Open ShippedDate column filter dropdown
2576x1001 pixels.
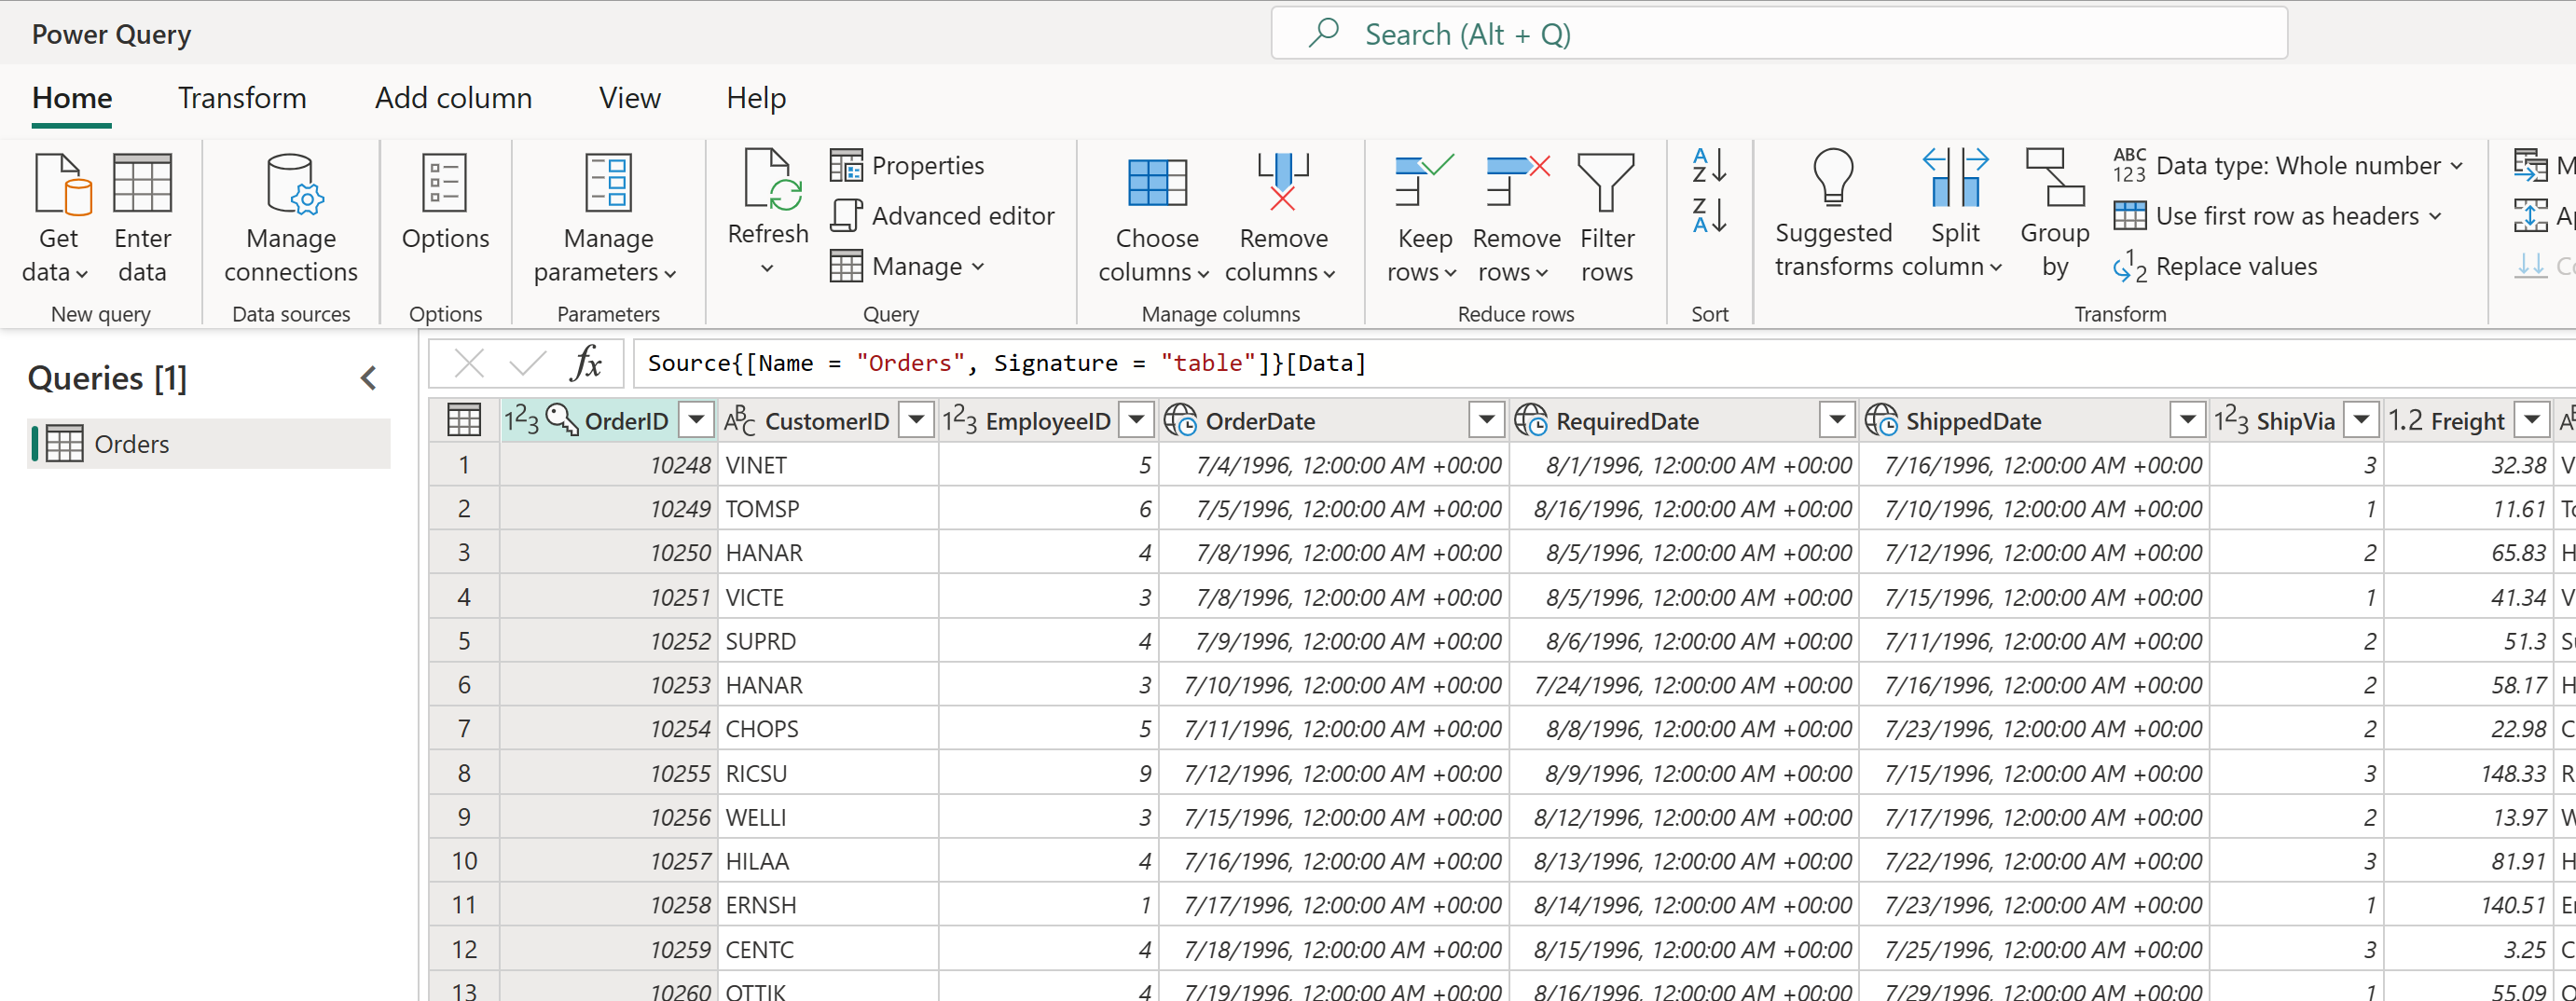point(2187,421)
